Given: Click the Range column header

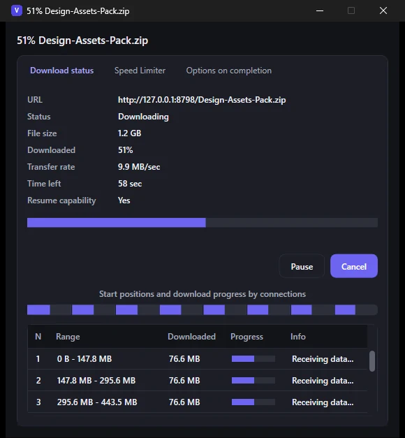Looking at the screenshot, I should point(68,336).
